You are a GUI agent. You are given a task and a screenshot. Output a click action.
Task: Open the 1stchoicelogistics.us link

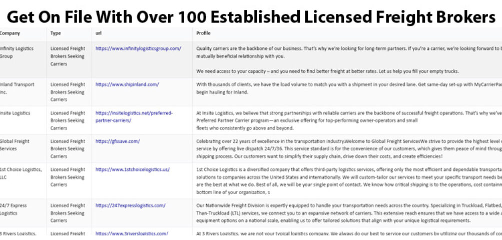pyautogui.click(x=132, y=169)
